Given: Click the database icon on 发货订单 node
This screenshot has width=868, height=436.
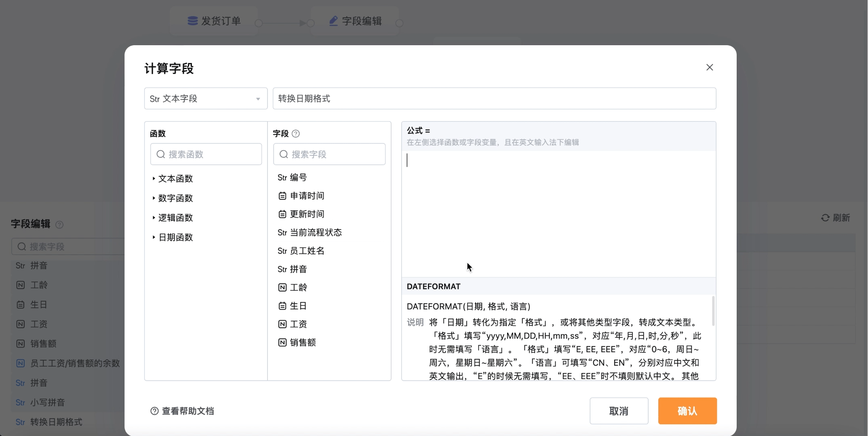Looking at the screenshot, I should (x=193, y=21).
